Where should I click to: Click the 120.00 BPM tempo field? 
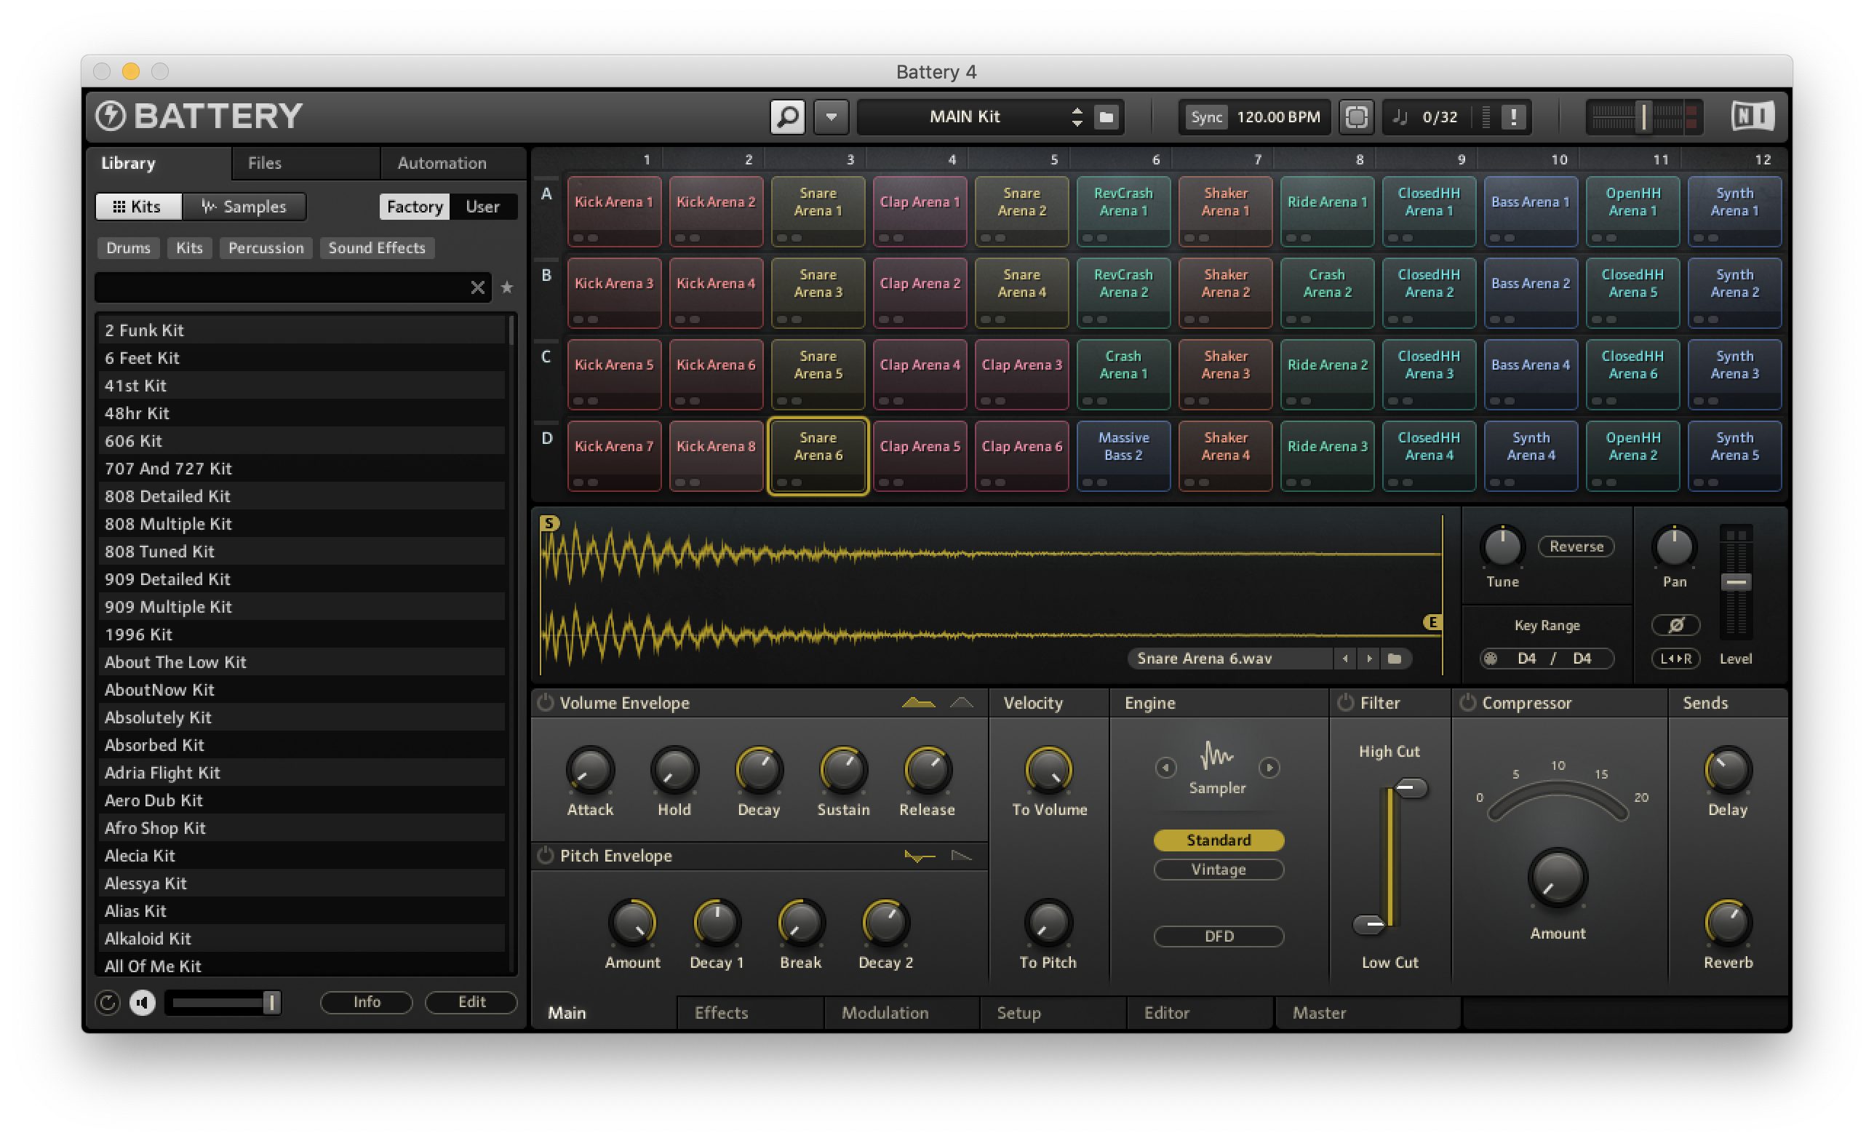pos(1277,116)
